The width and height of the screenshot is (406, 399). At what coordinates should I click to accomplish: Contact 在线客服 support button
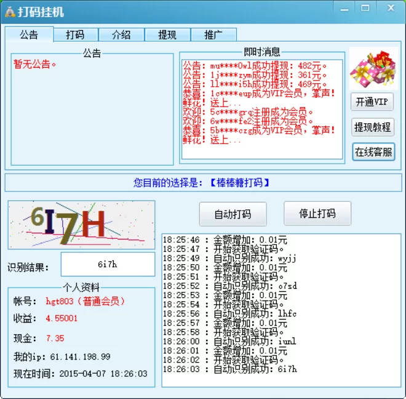[373, 152]
